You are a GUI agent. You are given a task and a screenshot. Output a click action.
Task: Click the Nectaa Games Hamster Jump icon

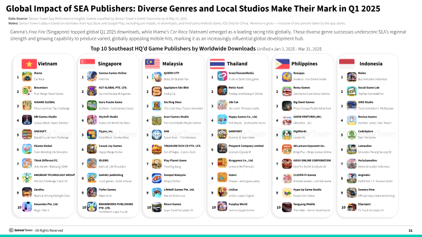coord(351,120)
